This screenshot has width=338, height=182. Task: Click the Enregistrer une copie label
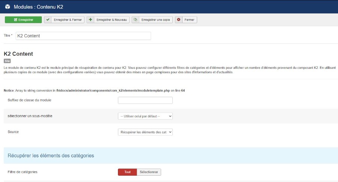point(155,20)
